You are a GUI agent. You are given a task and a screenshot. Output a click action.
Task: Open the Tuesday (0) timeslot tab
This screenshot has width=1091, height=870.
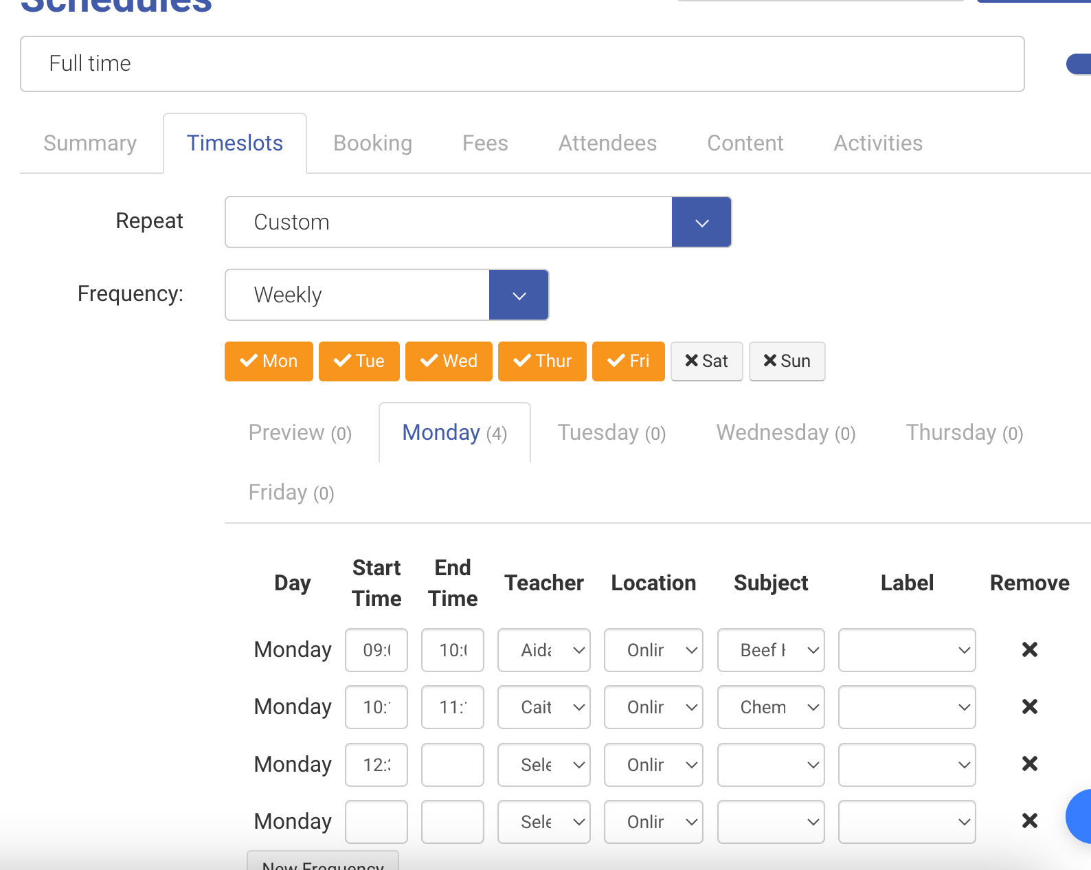pos(611,433)
